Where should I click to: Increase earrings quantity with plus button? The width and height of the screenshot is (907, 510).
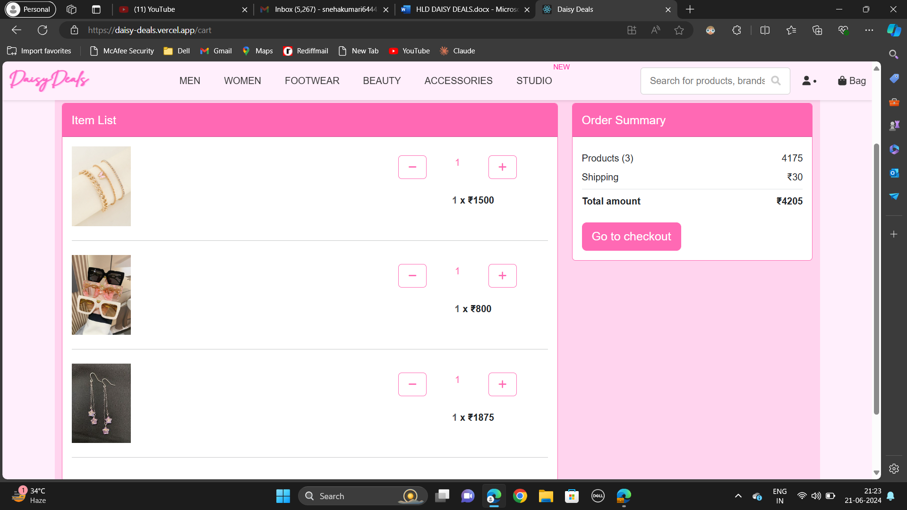click(x=502, y=384)
